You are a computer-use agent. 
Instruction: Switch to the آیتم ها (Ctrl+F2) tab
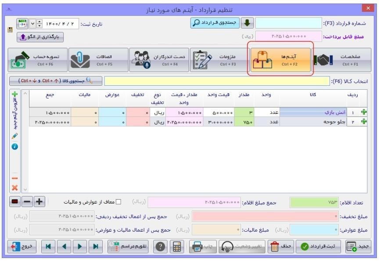(280, 60)
